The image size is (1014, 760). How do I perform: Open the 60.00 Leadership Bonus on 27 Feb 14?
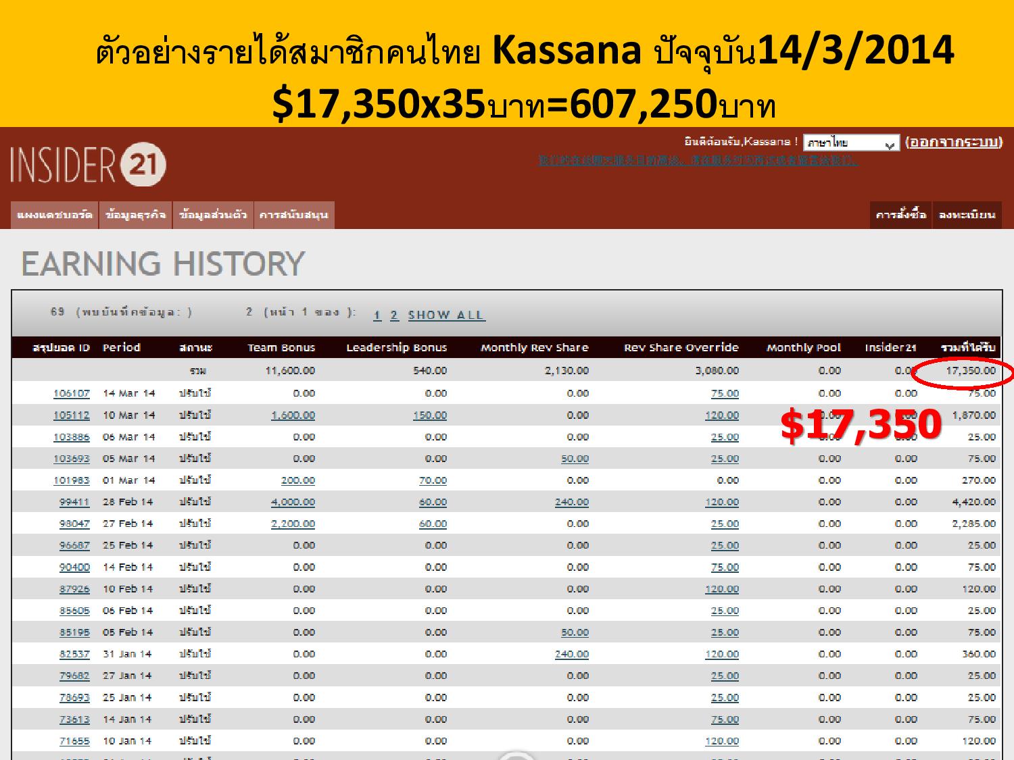click(x=433, y=524)
